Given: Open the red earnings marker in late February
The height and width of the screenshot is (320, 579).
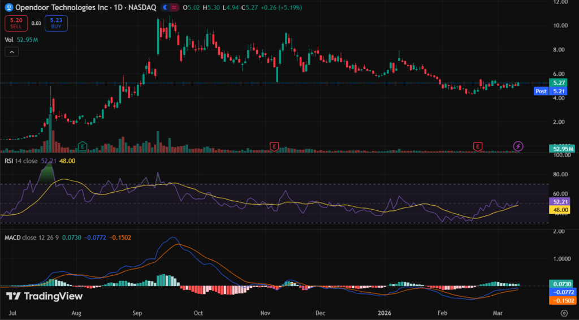Looking at the screenshot, I should (478, 146).
